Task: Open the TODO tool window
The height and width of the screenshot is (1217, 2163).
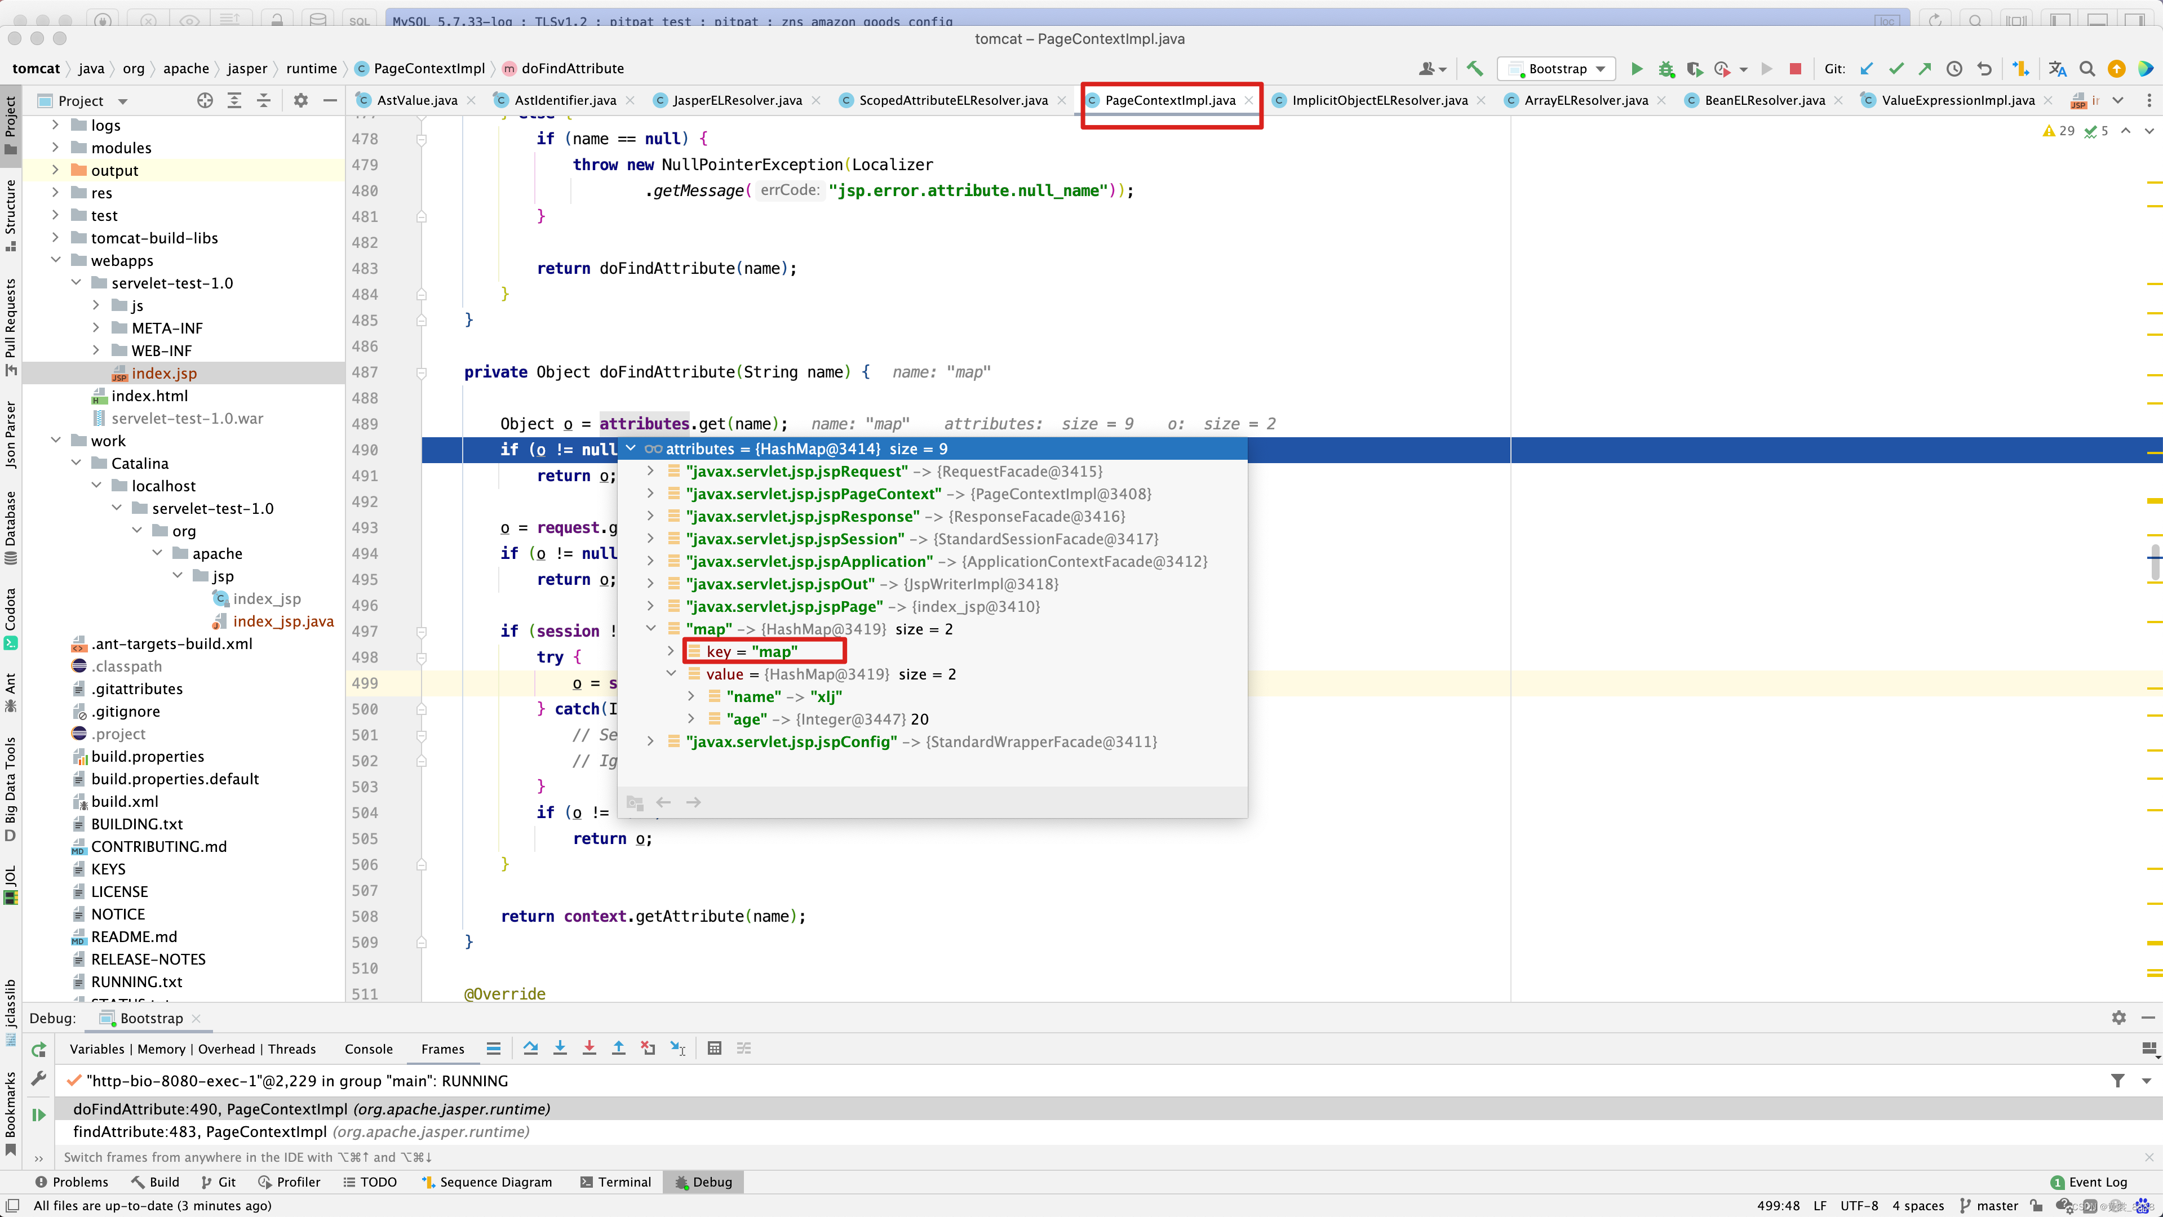Action: 370,1182
